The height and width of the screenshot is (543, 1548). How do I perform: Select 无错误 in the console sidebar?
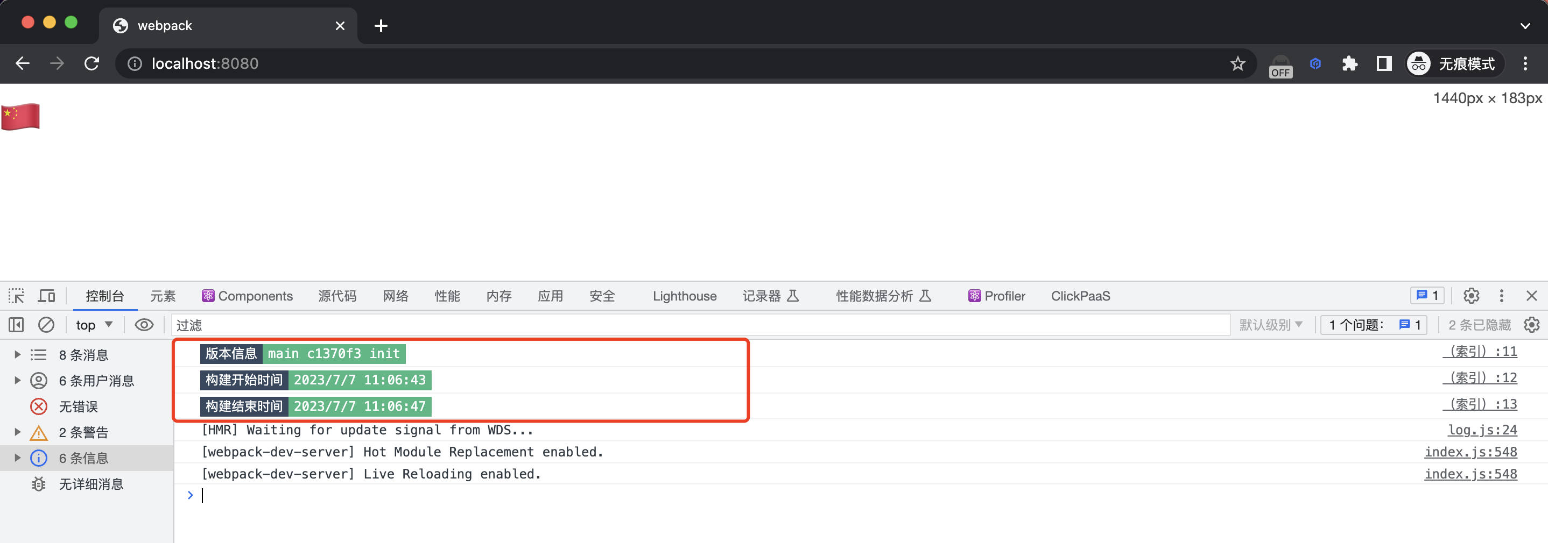pos(87,406)
